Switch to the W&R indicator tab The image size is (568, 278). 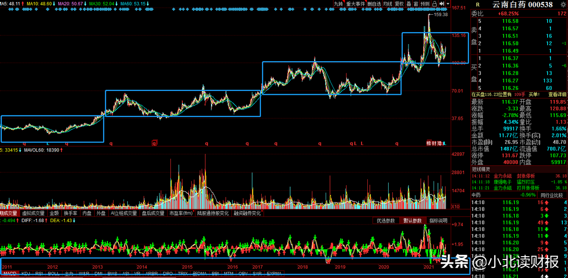click(x=84, y=274)
